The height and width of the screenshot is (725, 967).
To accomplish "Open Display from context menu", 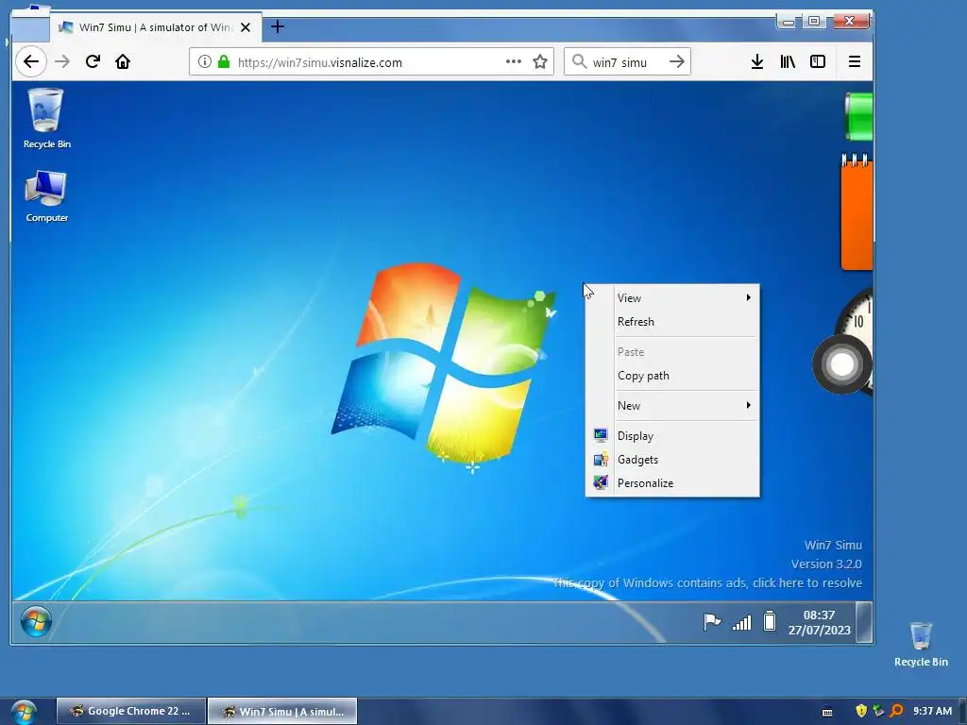I will coord(672,436).
